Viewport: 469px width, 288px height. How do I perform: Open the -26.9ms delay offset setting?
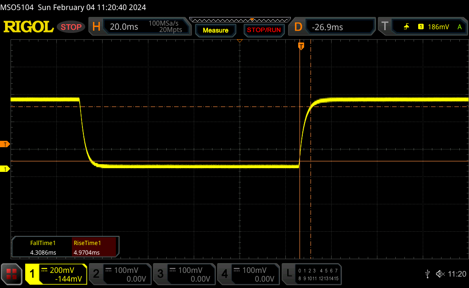click(327, 27)
